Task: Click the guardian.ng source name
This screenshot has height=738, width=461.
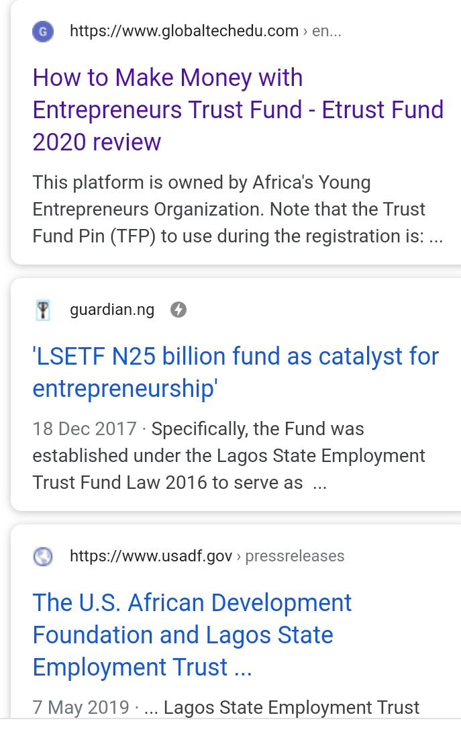Action: click(112, 310)
